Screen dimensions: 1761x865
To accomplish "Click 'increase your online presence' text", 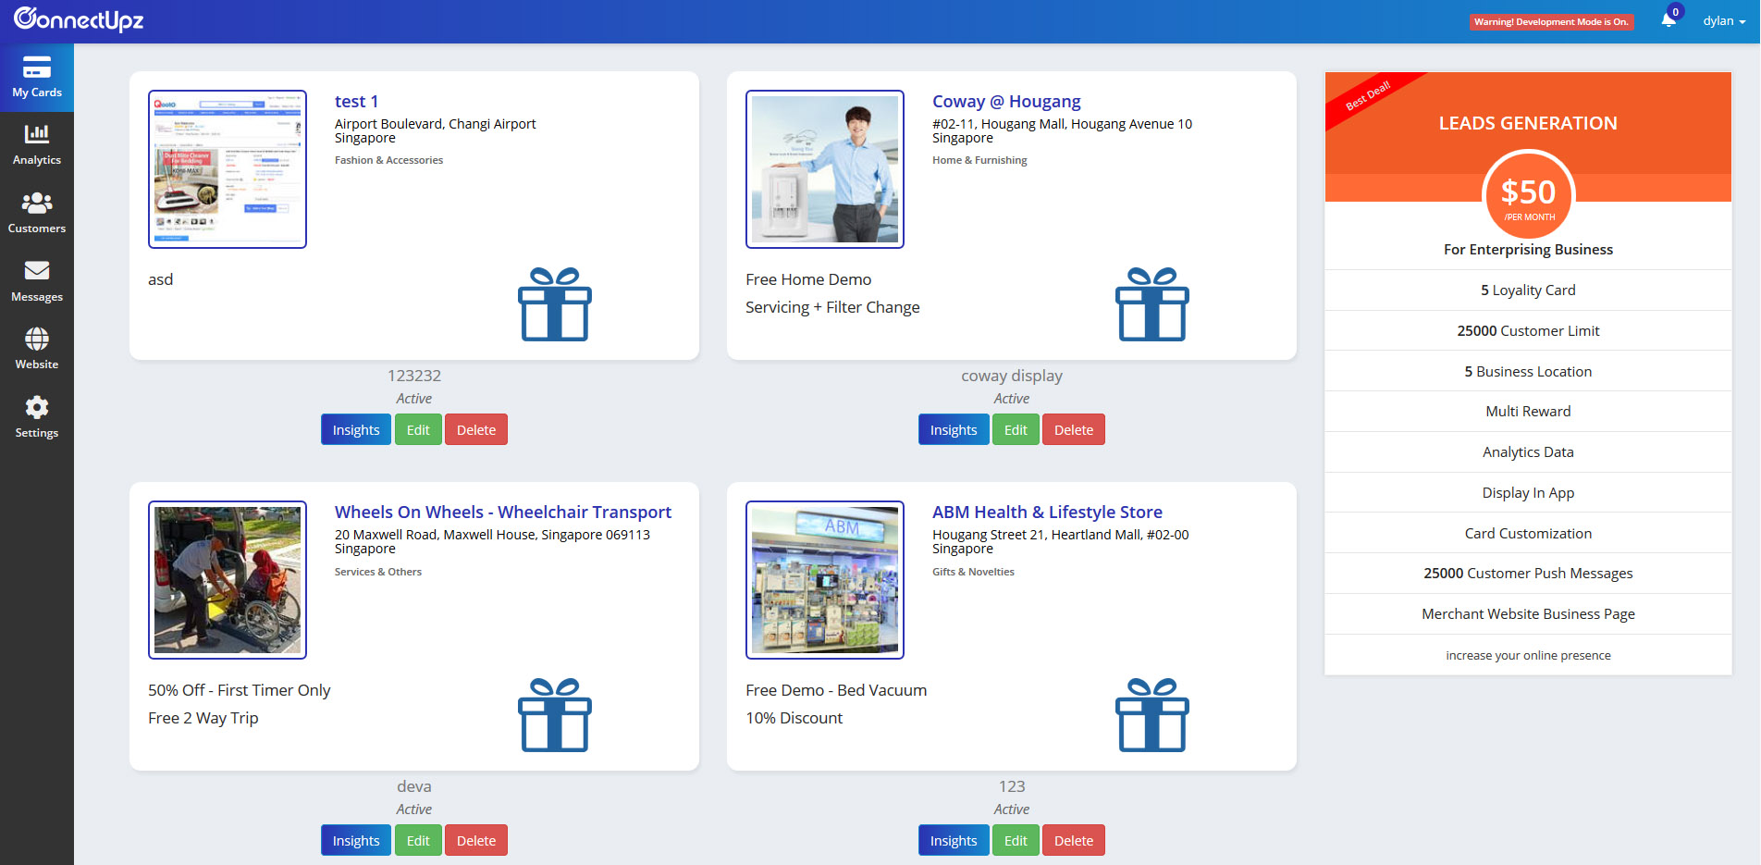I will pos(1528,656).
